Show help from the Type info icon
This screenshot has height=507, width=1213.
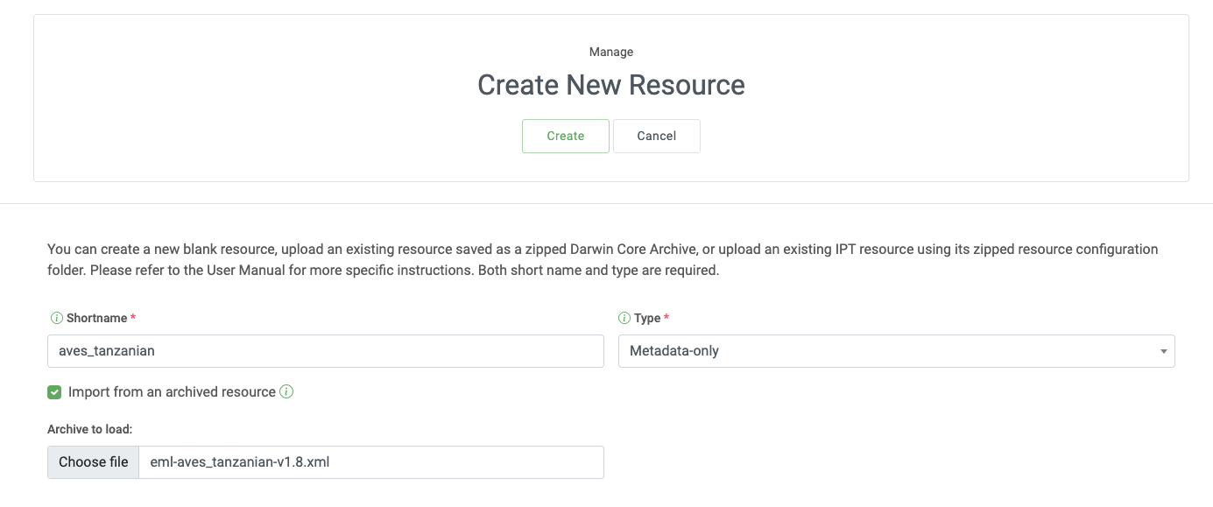(x=624, y=318)
